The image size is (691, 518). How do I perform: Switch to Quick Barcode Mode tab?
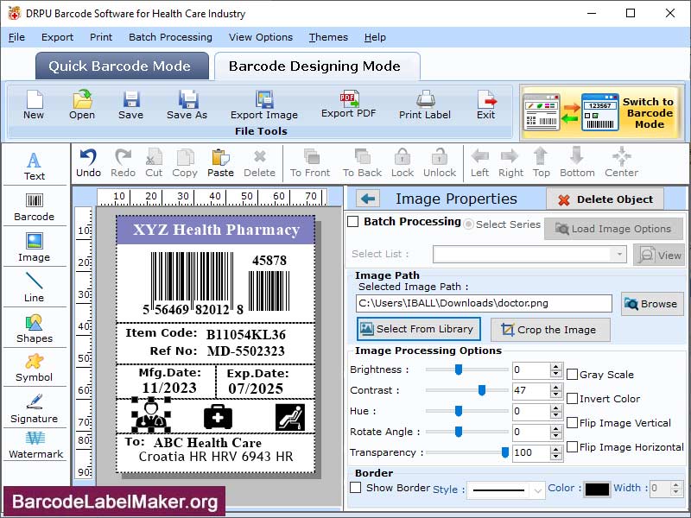[x=121, y=65]
